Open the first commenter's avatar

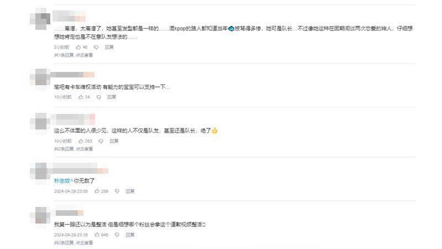[40, 19]
